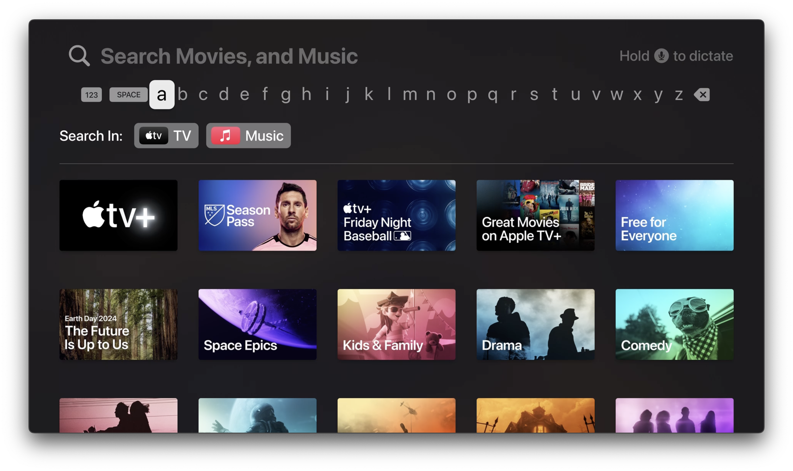Image resolution: width=793 pixels, height=471 pixels.
Task: Open the Drama genre tile
Action: [x=535, y=324]
